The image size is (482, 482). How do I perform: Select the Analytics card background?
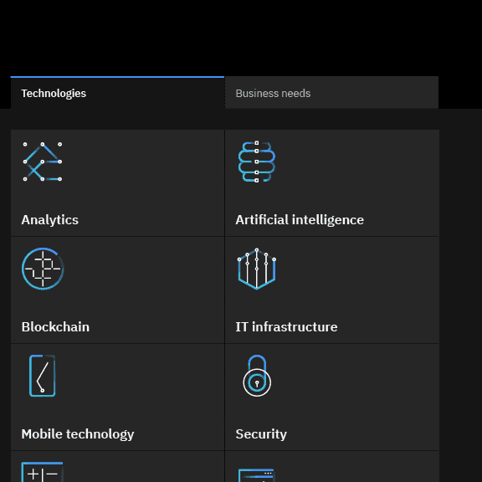click(x=117, y=183)
